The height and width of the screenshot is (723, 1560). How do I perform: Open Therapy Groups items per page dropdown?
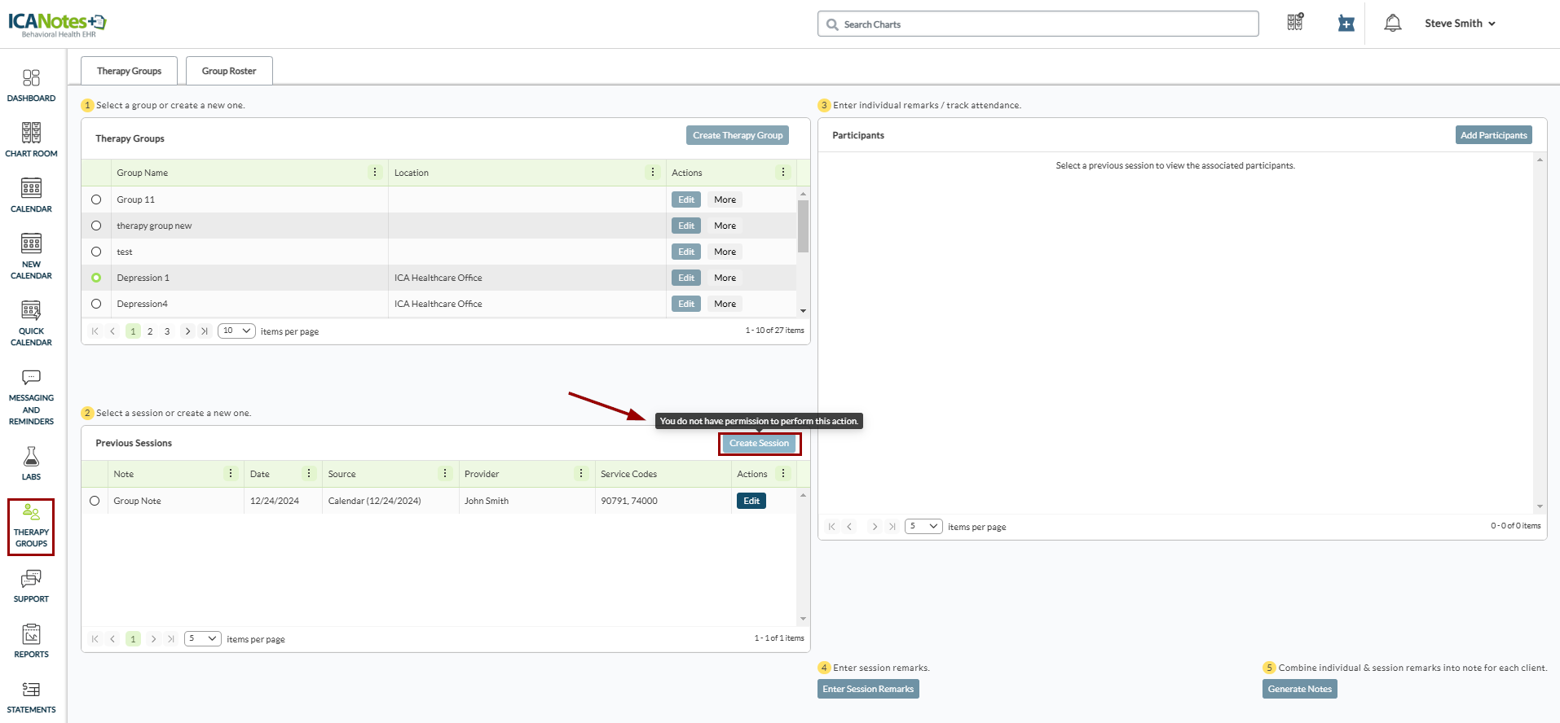[x=236, y=331]
